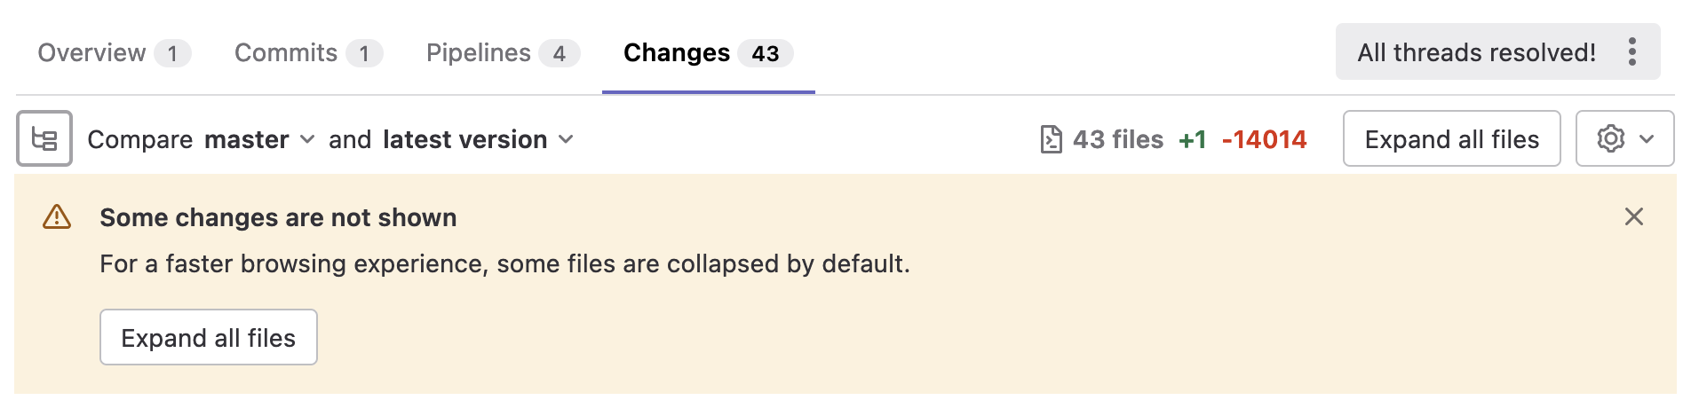Click Expand all files in warning banner
Screen dimensions: 1691x408
(x=208, y=338)
